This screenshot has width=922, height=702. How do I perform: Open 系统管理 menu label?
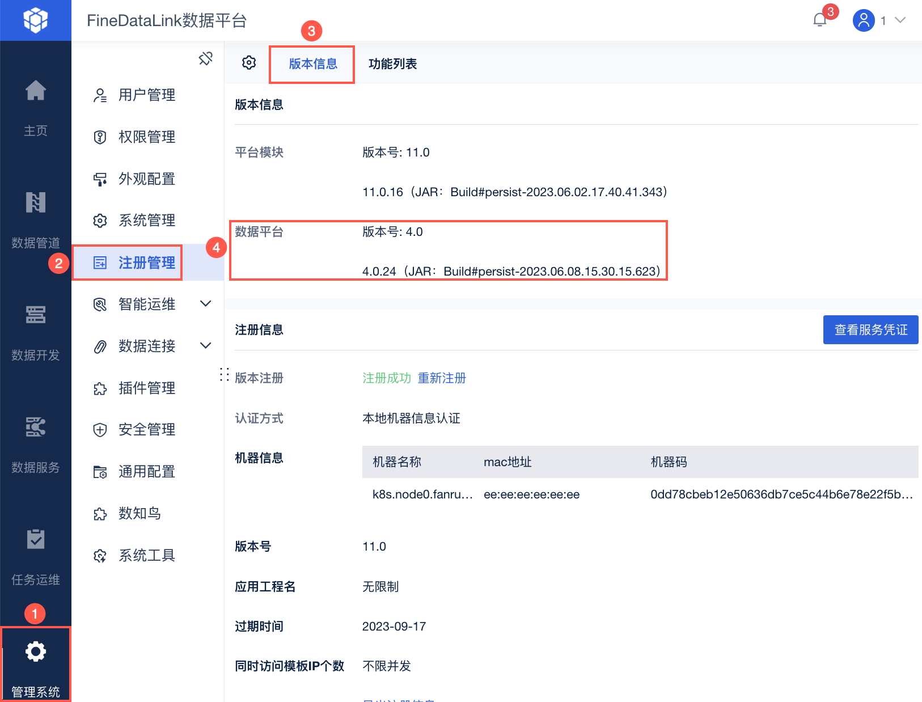(x=147, y=221)
